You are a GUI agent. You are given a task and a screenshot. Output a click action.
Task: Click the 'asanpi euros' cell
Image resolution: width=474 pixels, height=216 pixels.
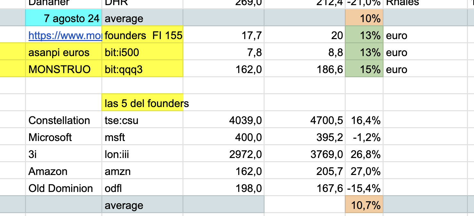64,52
